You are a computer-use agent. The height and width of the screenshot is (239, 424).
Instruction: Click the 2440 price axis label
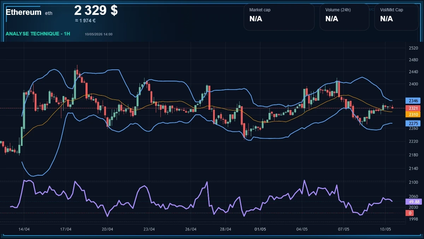click(x=413, y=72)
